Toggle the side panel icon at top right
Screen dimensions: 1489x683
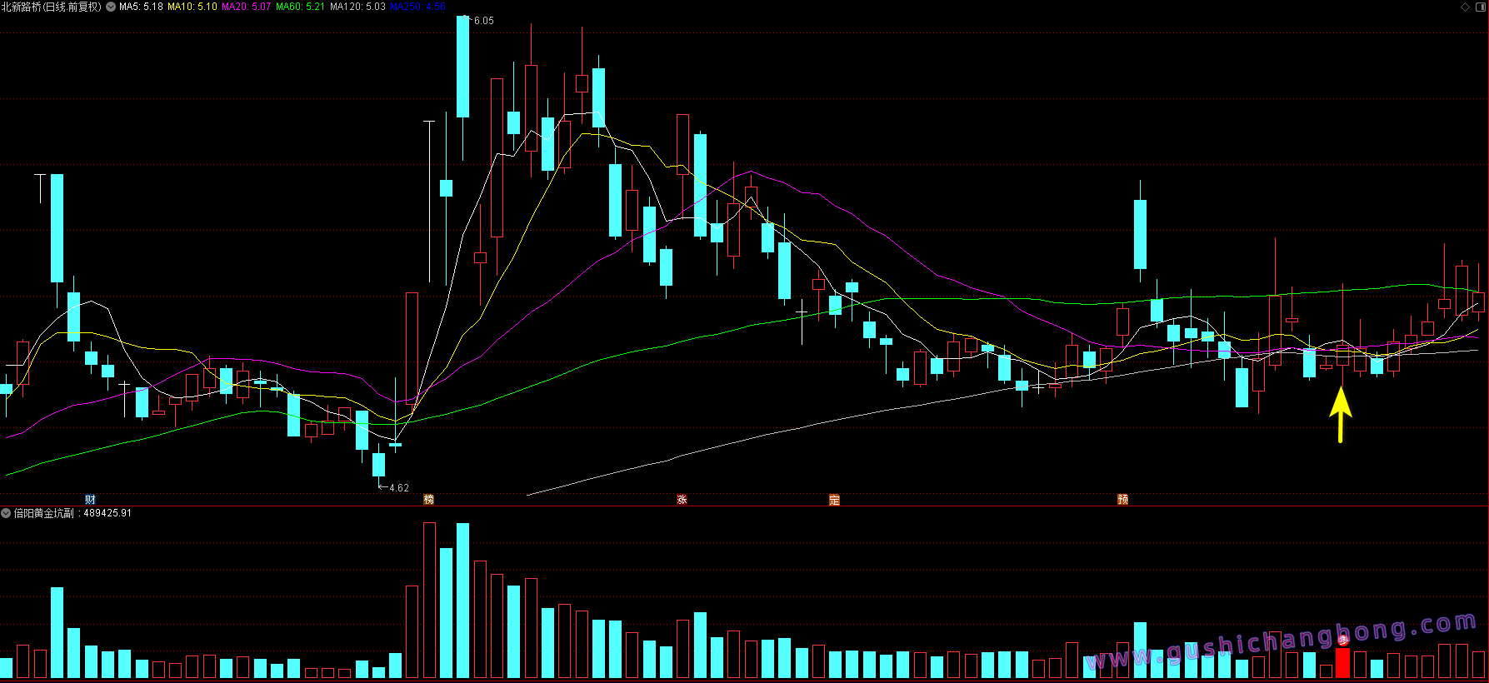tap(1480, 7)
